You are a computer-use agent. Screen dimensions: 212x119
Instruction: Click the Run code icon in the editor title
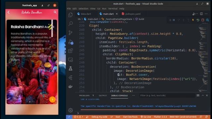[194, 14]
